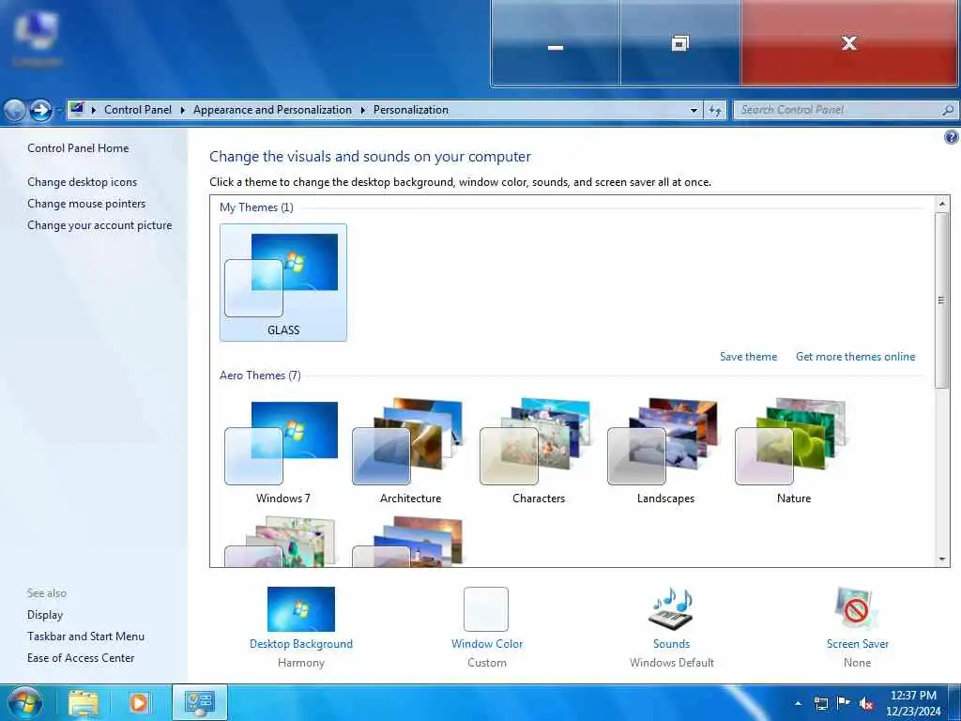Open Taskbar and Start Menu link

(x=85, y=637)
